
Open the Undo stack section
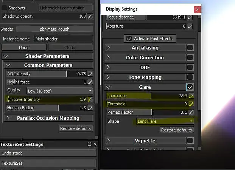(x=48, y=153)
